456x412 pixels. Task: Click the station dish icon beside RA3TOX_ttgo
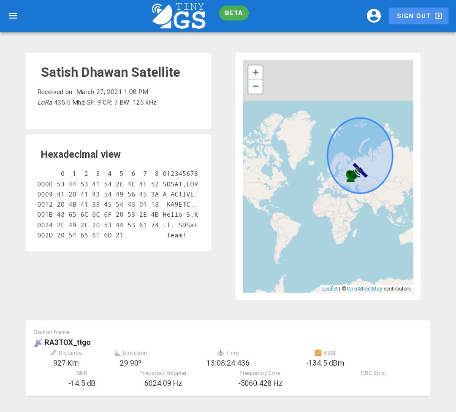tap(38, 342)
